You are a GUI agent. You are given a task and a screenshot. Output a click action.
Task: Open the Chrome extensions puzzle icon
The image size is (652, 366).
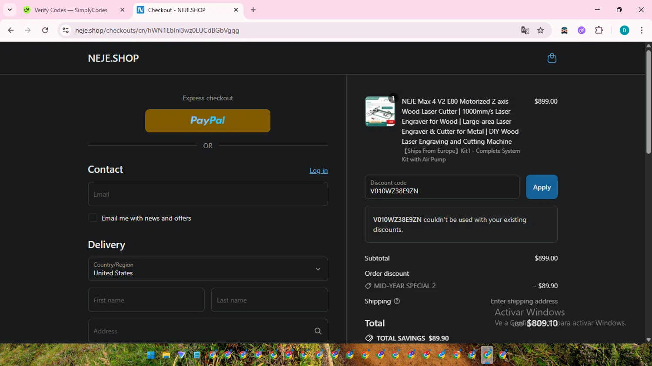[599, 30]
